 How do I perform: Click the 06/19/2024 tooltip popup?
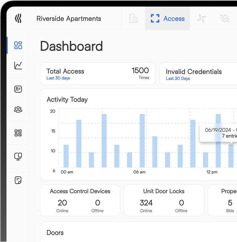click(218, 133)
